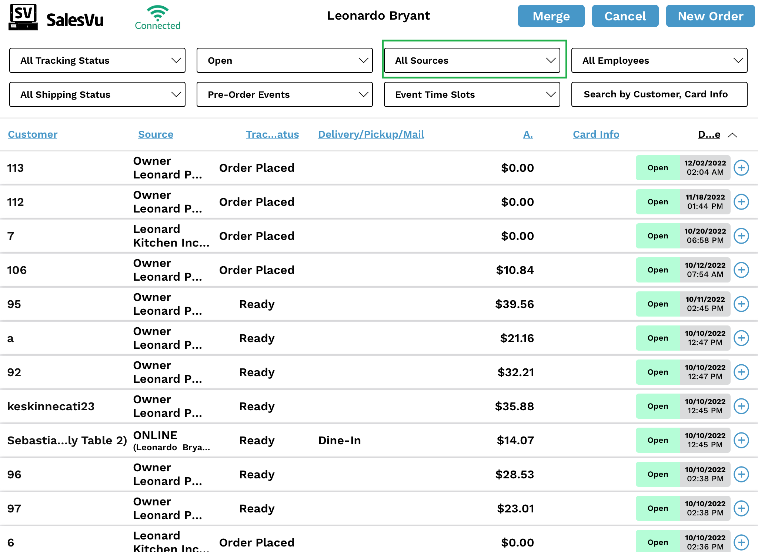Click the plus icon on order 113
Image resolution: width=758 pixels, height=555 pixels.
pos(741,168)
